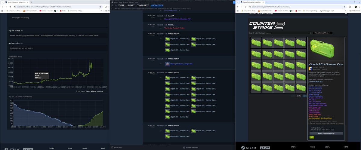The image size is (361, 150).
Task: Open CSGOpolygon script bookmark
Action: coord(327,11)
